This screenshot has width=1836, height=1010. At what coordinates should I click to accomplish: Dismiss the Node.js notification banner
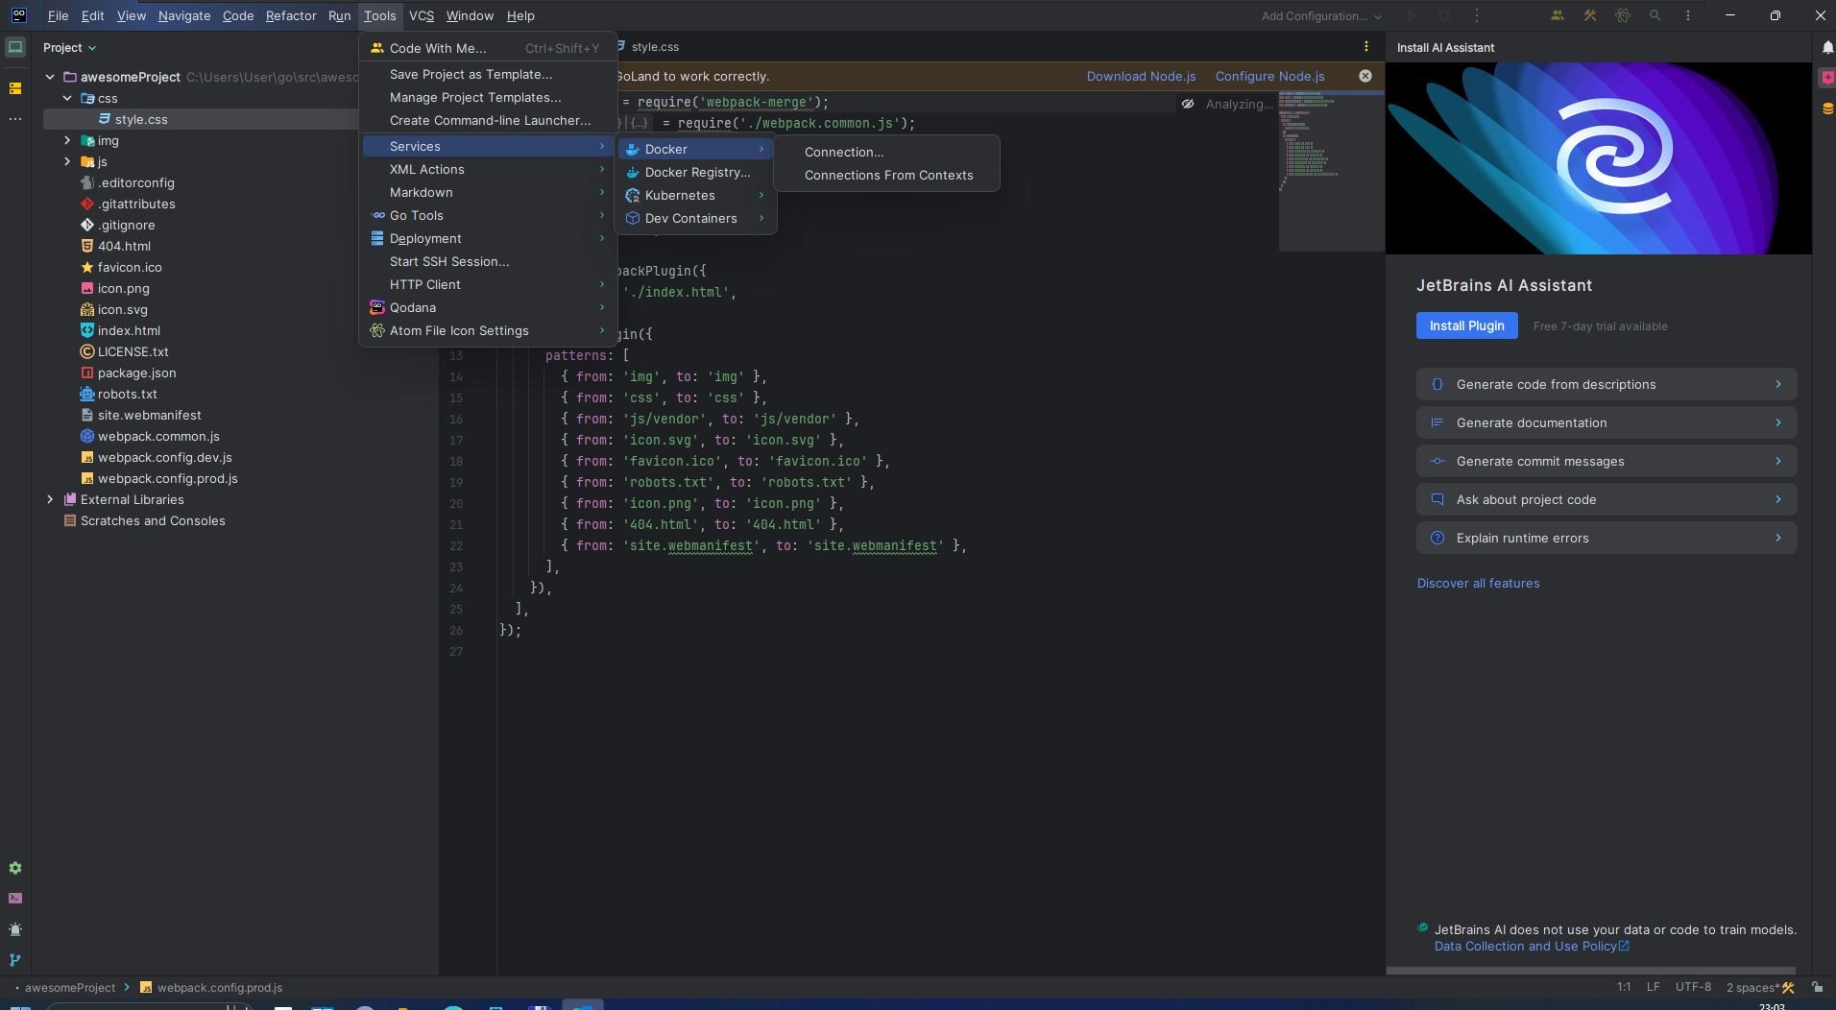1365,76
